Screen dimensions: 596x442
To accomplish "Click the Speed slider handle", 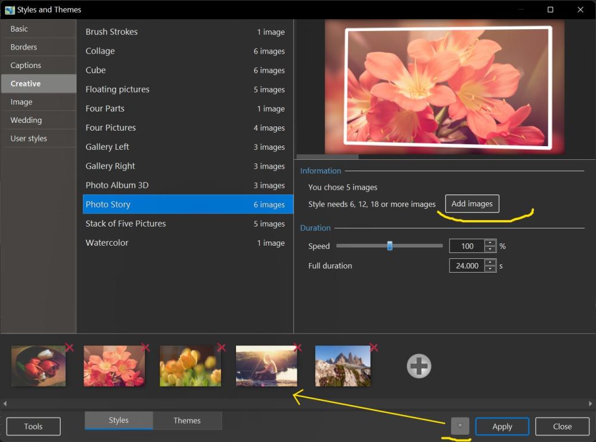I will (390, 246).
